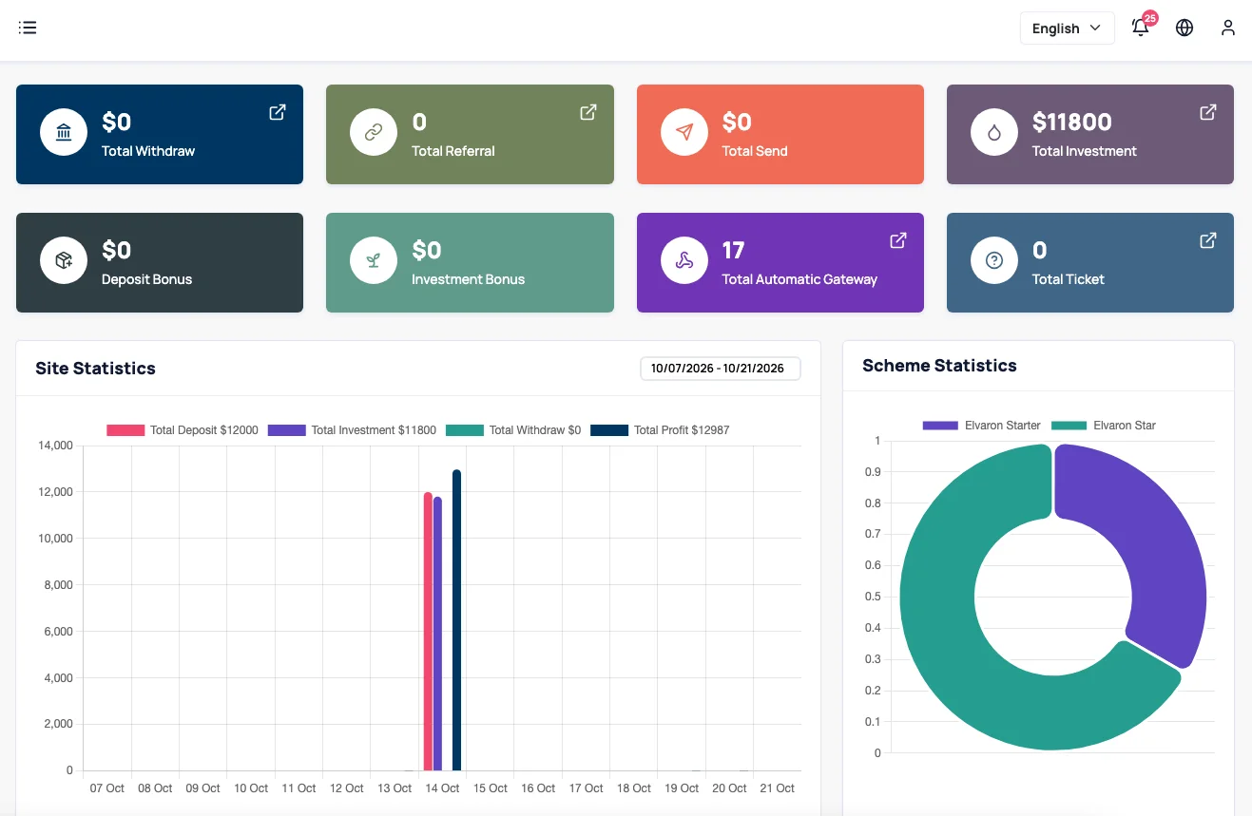Click the dark navy Total Profit bar
The height and width of the screenshot is (816, 1252).
[456, 620]
